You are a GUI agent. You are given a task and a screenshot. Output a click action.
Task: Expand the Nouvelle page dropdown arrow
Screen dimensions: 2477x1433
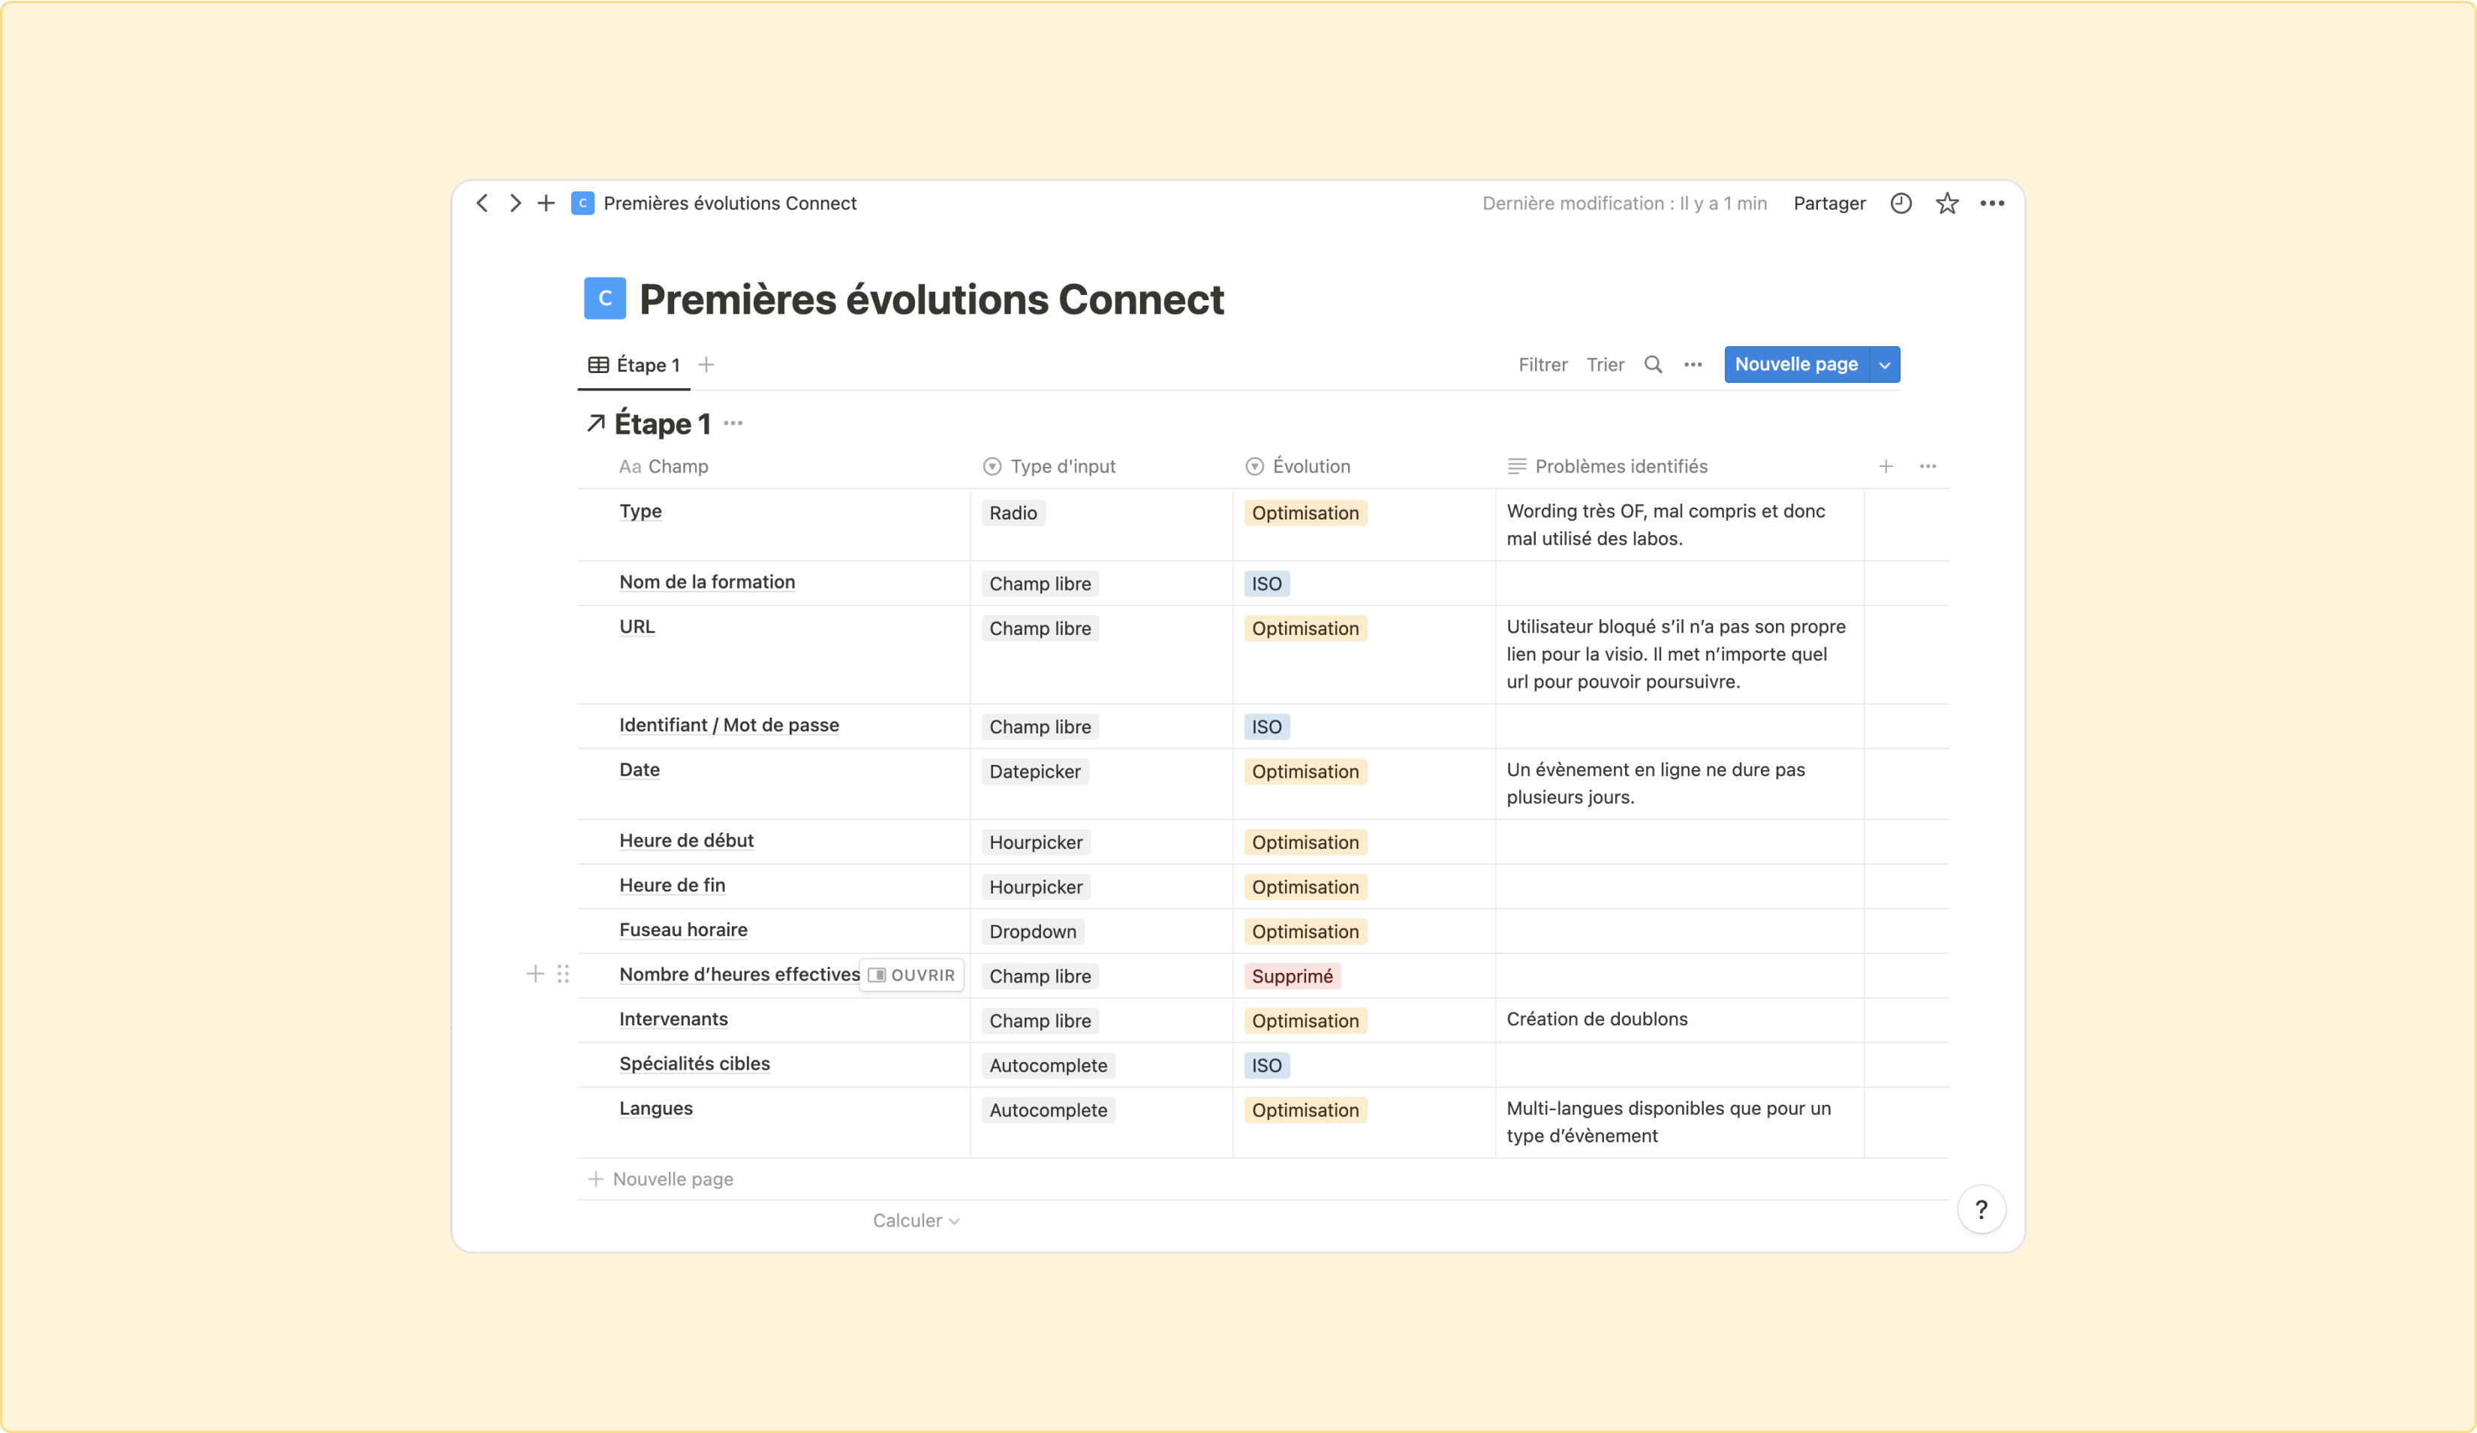[x=1884, y=365]
